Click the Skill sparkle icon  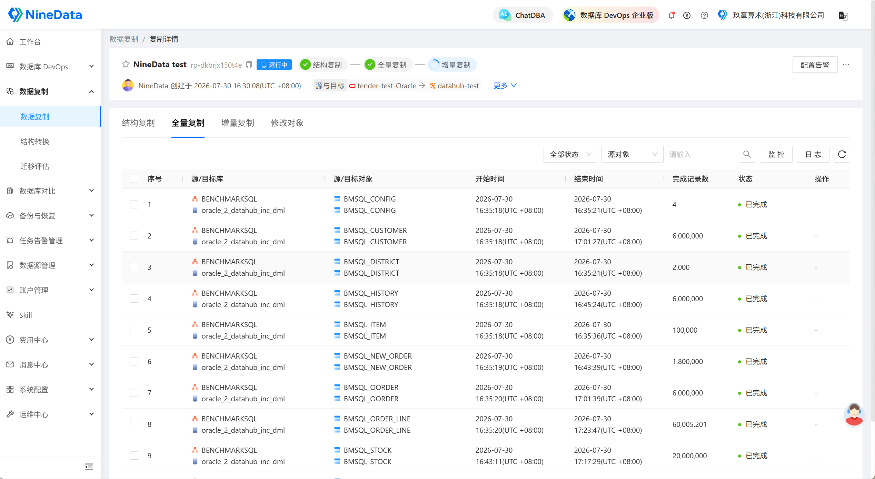(x=10, y=315)
